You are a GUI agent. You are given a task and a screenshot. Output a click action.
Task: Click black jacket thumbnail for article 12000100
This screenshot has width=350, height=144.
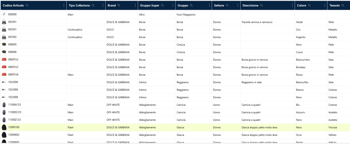click(x=4, y=127)
